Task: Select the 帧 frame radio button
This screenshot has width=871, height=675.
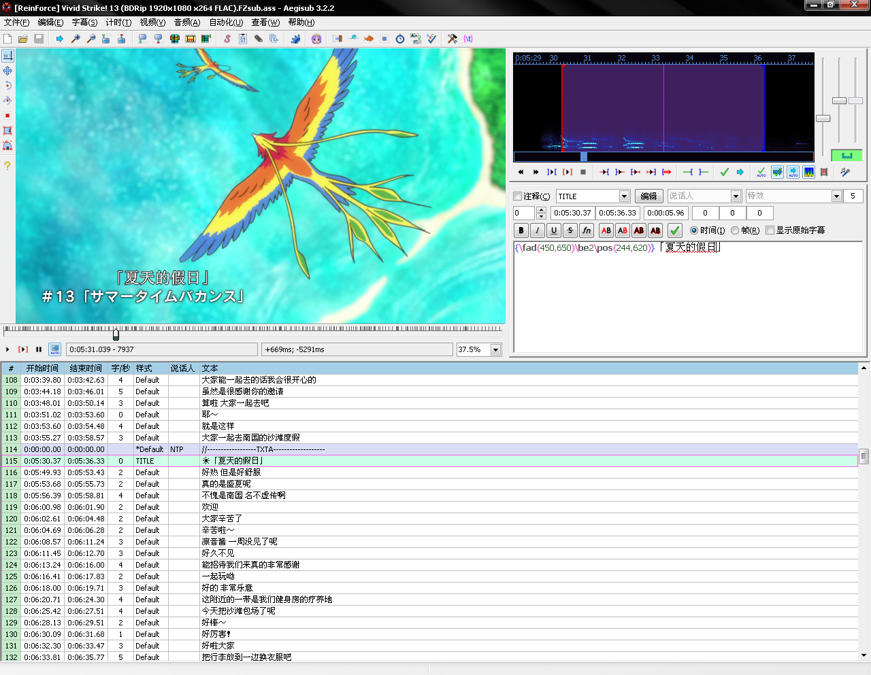Action: point(735,230)
